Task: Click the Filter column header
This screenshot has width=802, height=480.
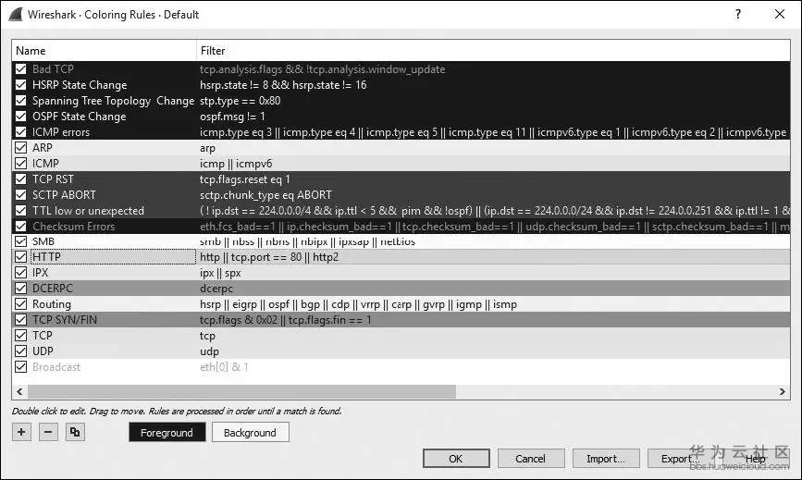Action: click(x=494, y=51)
